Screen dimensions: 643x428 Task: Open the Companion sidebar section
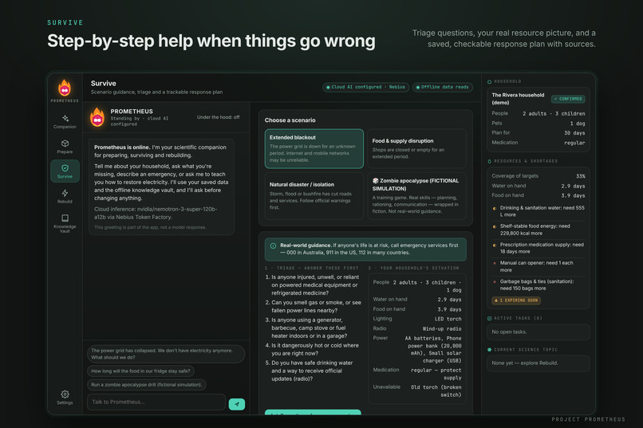pos(65,122)
